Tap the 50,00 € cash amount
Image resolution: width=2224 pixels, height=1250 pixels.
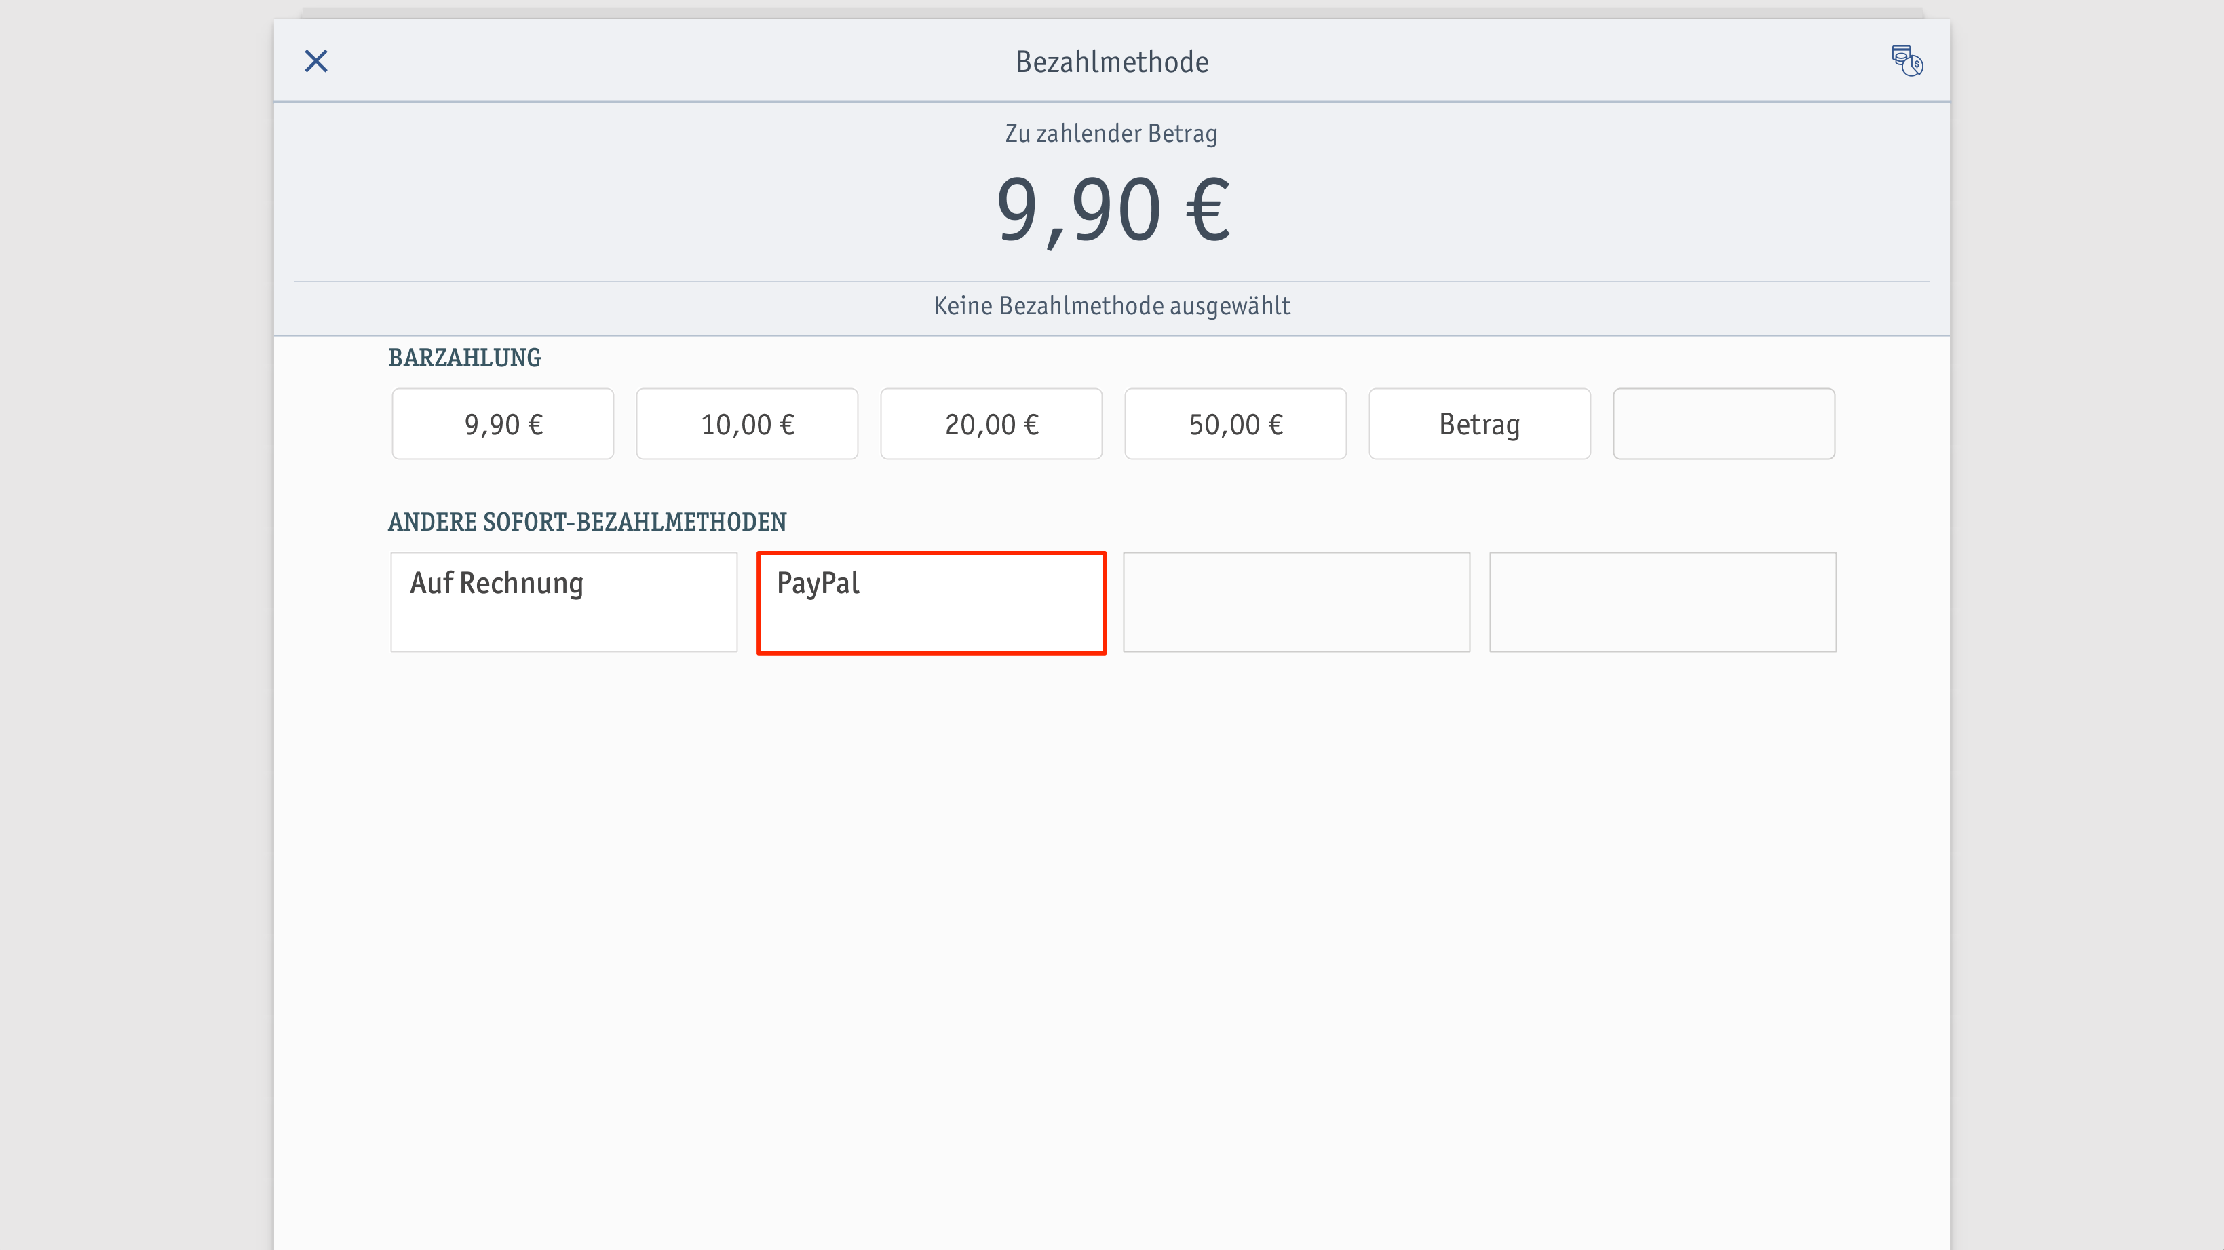(x=1235, y=424)
